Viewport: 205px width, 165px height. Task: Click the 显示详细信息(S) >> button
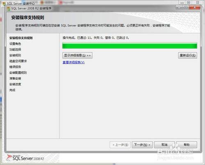coord(77,55)
